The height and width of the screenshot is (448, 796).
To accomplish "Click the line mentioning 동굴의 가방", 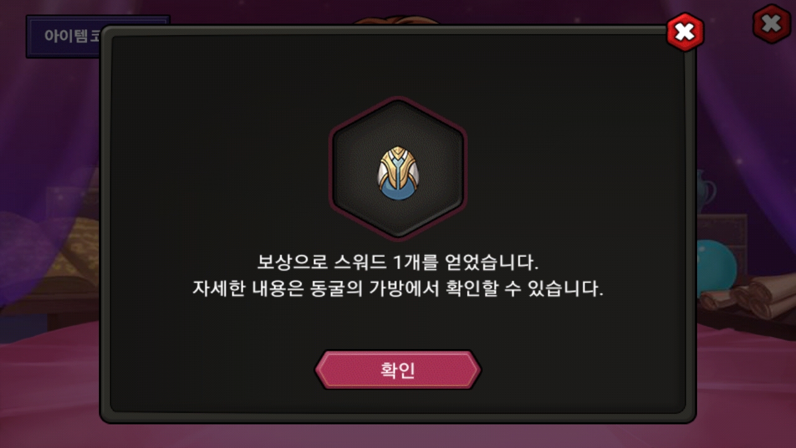I will [x=398, y=289].
